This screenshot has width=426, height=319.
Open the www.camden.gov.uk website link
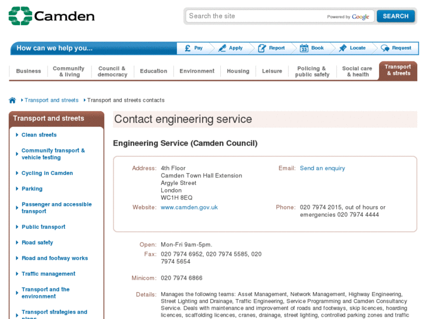(x=189, y=207)
